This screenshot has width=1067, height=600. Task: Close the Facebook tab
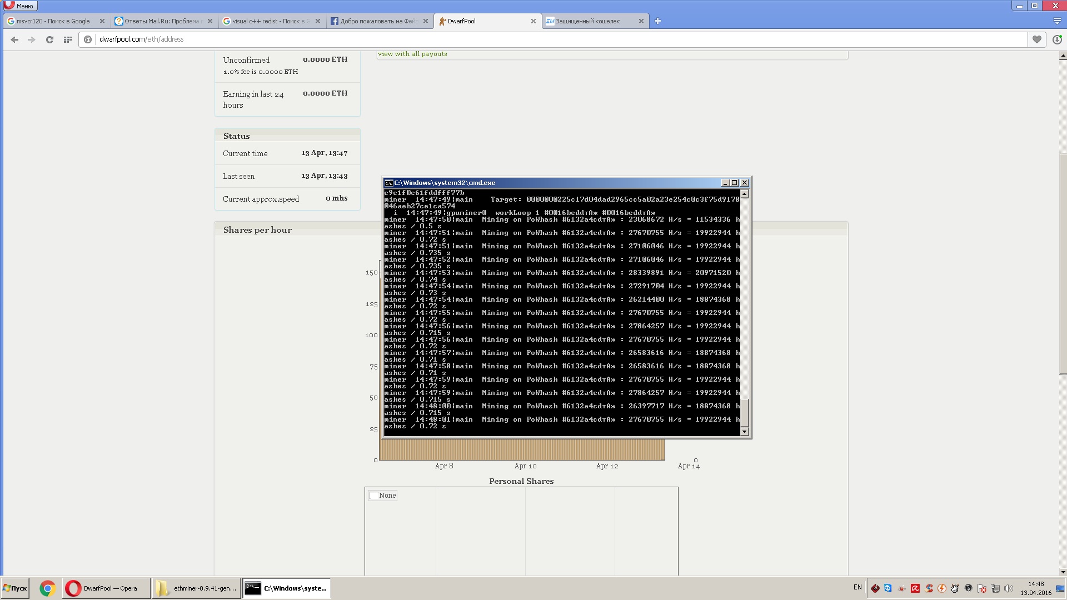tap(426, 21)
